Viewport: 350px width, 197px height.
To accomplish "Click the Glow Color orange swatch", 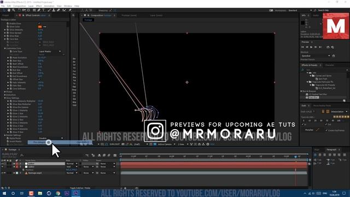I will click(x=40, y=27).
